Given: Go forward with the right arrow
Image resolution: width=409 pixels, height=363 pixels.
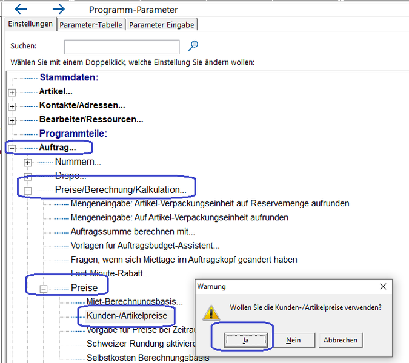Looking at the screenshot, I should tap(58, 9).
